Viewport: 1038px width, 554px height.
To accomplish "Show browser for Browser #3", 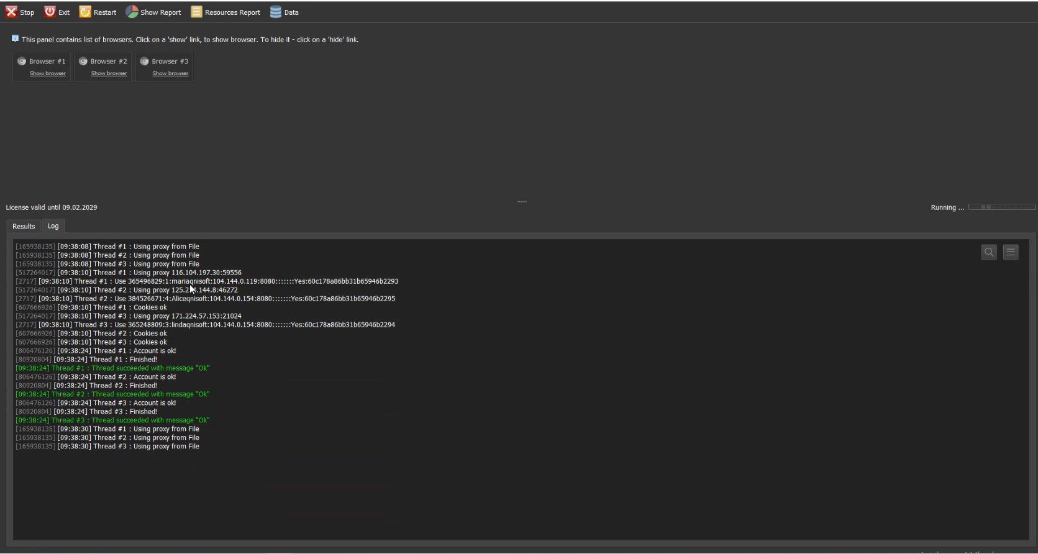I will [170, 73].
